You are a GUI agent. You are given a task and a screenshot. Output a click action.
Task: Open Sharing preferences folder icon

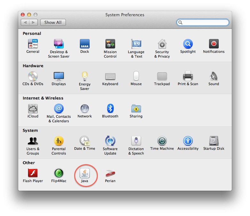tap(136, 108)
